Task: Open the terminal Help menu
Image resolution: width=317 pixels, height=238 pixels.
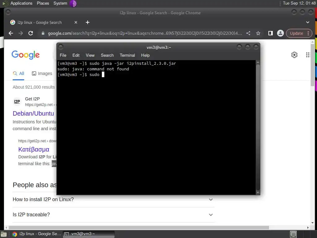Action: click(x=145, y=55)
